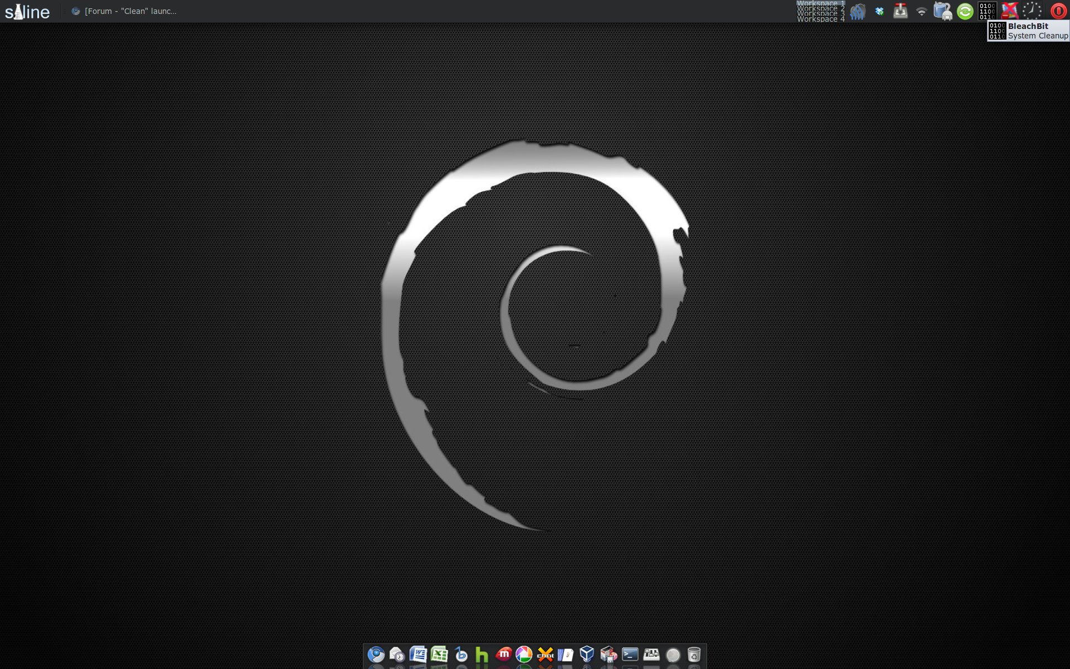
Task: Open the Wi-Fi network indicator
Action: click(x=922, y=12)
